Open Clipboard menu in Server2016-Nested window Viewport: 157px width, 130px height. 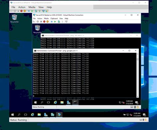pos(54,19)
